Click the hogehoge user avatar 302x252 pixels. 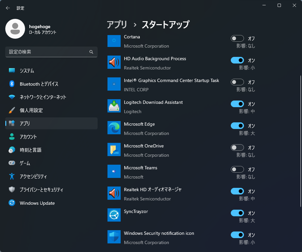[15, 29]
